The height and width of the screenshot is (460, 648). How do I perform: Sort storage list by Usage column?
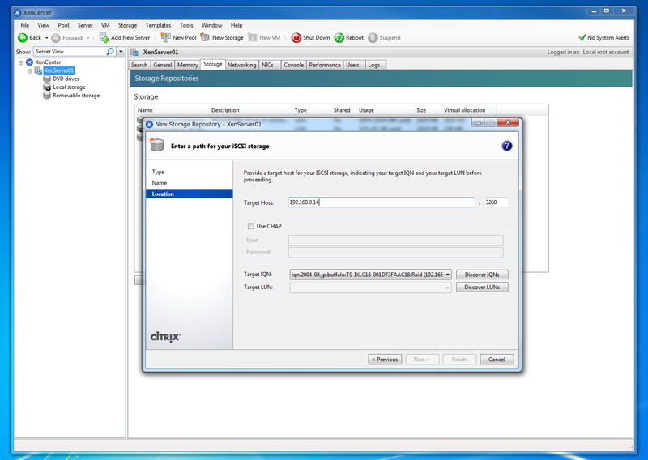tap(385, 110)
